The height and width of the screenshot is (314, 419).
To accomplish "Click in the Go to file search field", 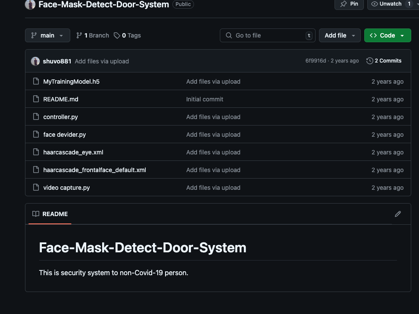I will pyautogui.click(x=267, y=35).
